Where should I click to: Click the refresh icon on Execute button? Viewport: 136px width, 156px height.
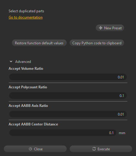click(x=94, y=149)
